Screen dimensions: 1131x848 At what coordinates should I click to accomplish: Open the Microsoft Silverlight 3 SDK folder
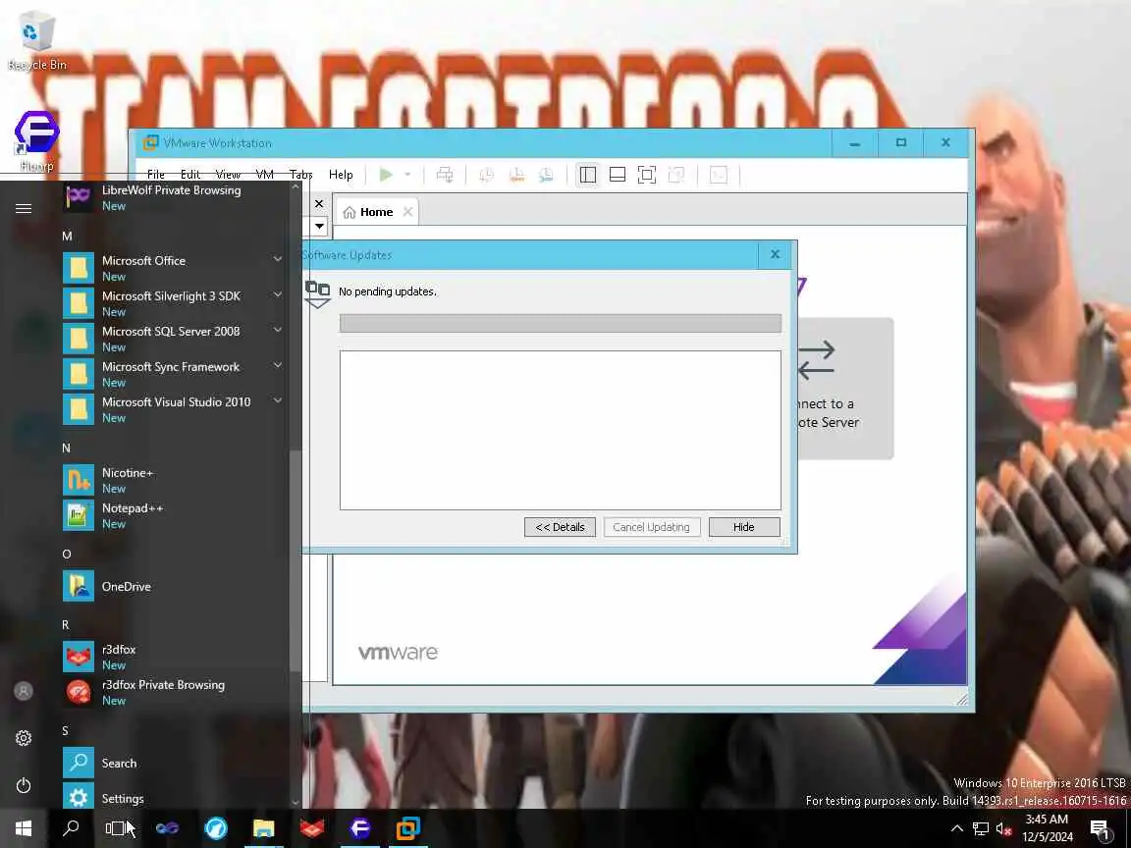pos(173,303)
